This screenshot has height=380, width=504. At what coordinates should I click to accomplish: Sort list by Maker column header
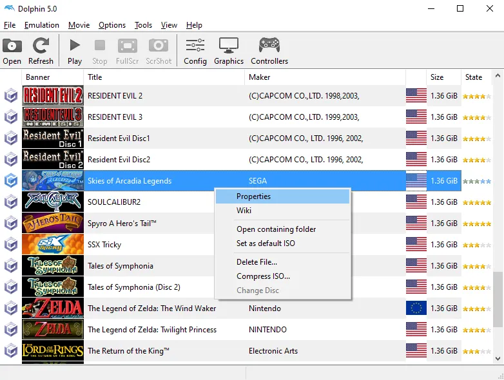(325, 77)
